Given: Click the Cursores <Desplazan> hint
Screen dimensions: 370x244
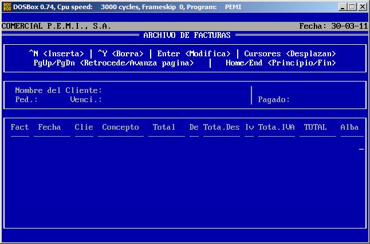Looking at the screenshot, I should tap(290, 53).
